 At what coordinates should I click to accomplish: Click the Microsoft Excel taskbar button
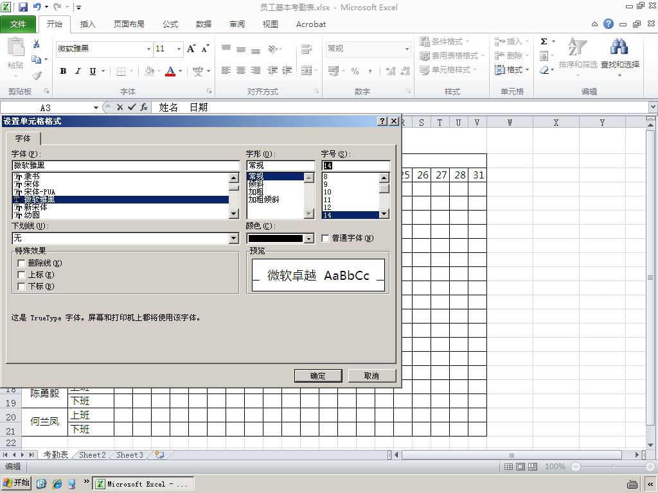(x=143, y=484)
